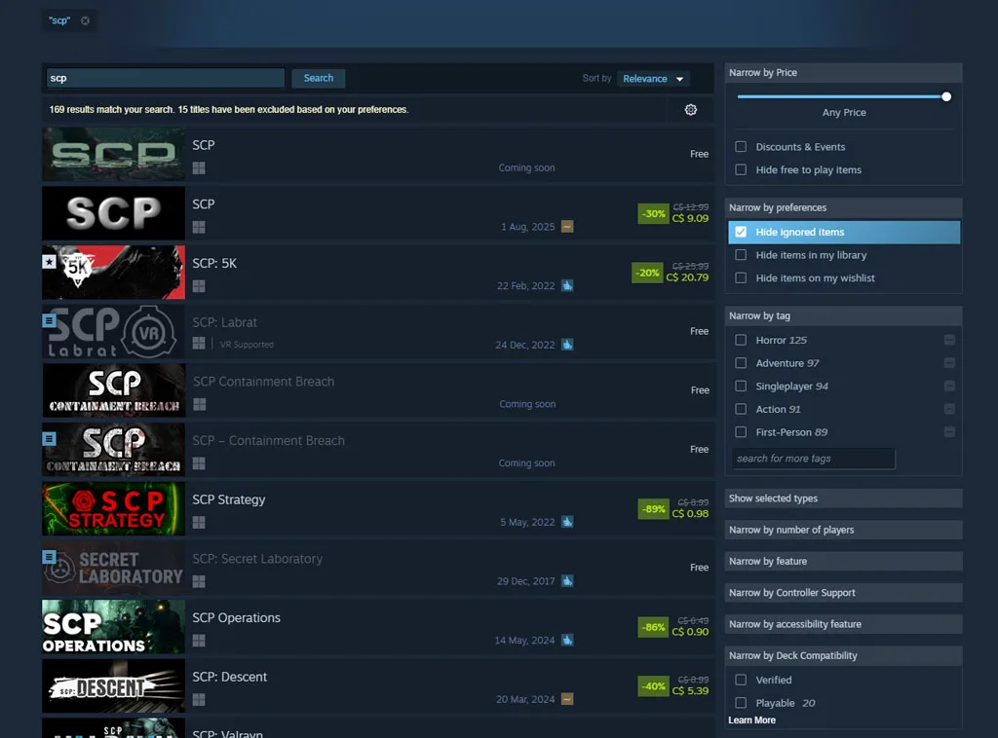998x738 pixels.
Task: Exclude the Action tag with minus icon
Action: pos(949,409)
